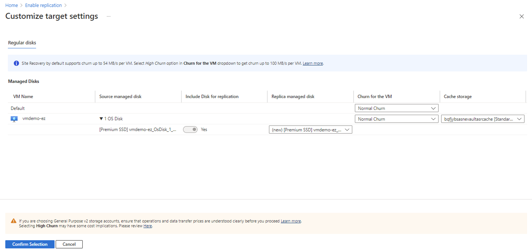Turn off the Yes toggle for the Premium SSD disk
The image size is (532, 251).
(190, 129)
